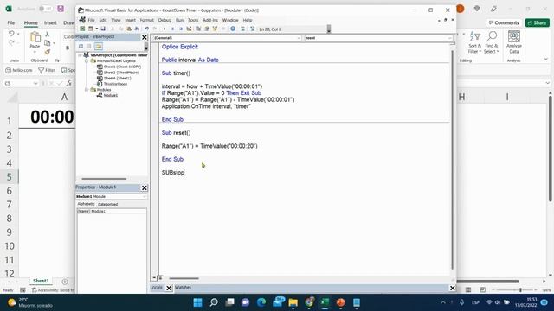Open File Explorer from taskbar
This screenshot has width=554, height=311.
(293, 302)
